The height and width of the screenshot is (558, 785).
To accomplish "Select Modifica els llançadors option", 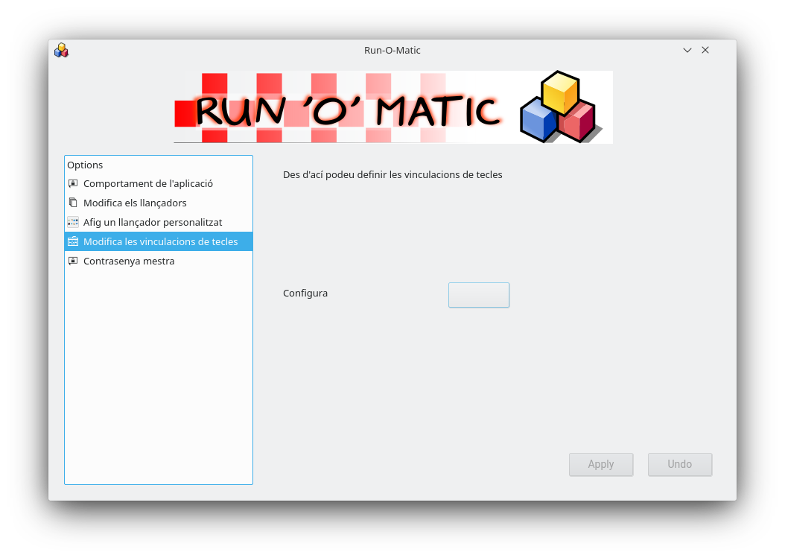I will [x=159, y=203].
